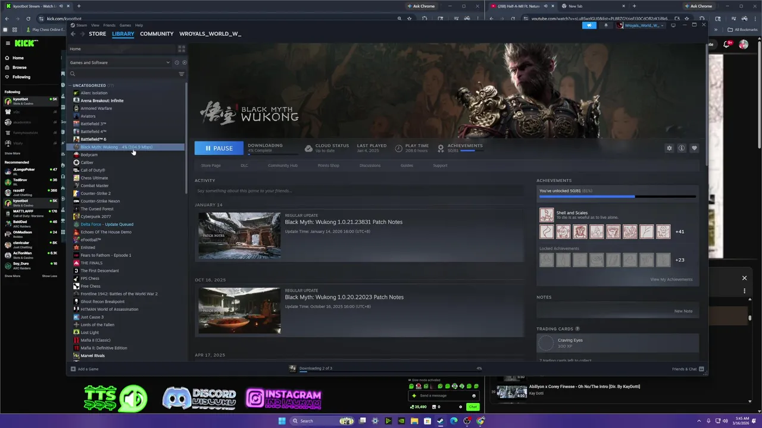762x428 pixels.
Task: Open the DLC link
Action: point(244,165)
